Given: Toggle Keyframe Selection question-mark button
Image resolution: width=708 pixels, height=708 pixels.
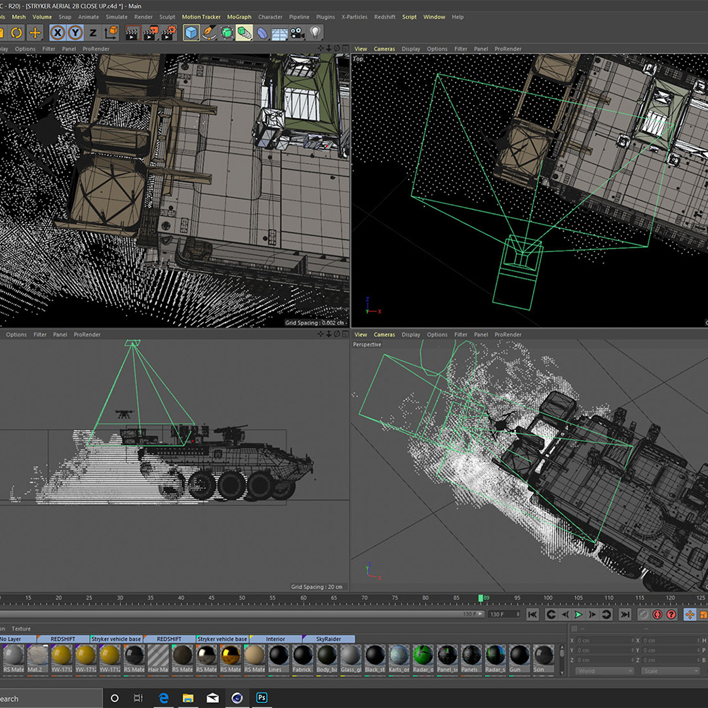Looking at the screenshot, I should pyautogui.click(x=671, y=614).
